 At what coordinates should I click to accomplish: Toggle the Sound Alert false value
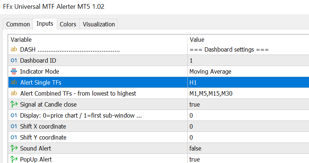click(195, 148)
